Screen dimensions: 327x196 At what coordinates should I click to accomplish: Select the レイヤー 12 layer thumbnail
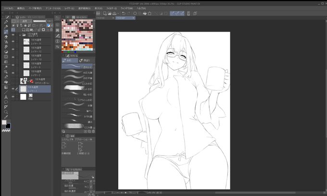(x=26, y=49)
